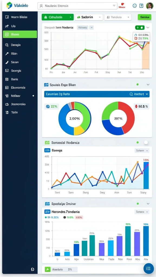
Task: Open the green Conudonin dropdown
Action: (x=58, y=17)
